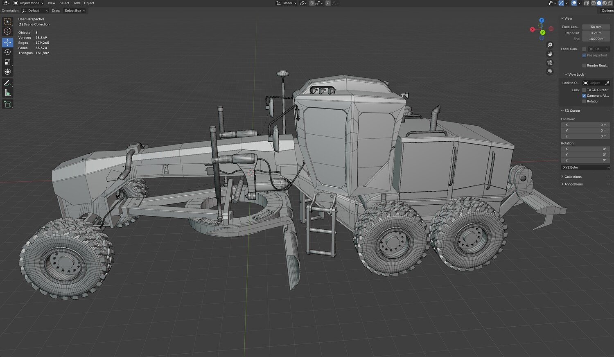
Task: Open the XYZ Euler rotation mode dropdown
Action: [x=586, y=167]
